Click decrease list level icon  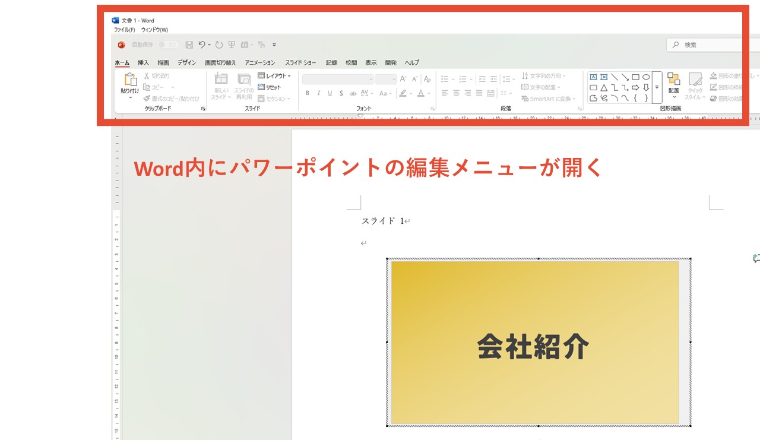coord(482,79)
